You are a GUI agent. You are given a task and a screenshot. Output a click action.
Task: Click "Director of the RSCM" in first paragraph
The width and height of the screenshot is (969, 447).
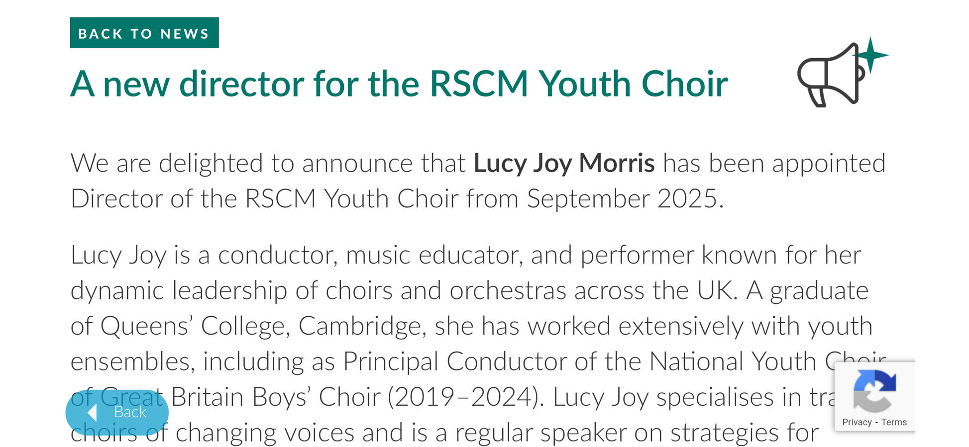pos(193,199)
